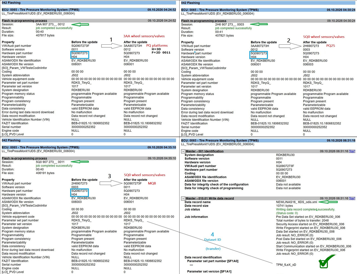Select 'Start Communication started on EV_RDKBERU30_006' line
The height and width of the screenshot is (274, 357).
(314, 246)
